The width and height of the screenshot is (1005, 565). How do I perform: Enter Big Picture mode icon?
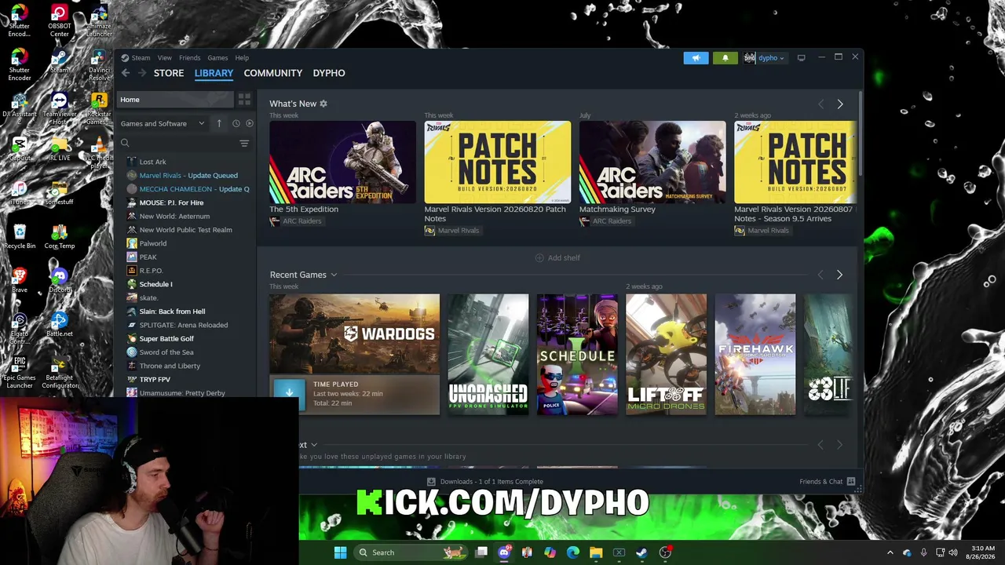coord(801,57)
